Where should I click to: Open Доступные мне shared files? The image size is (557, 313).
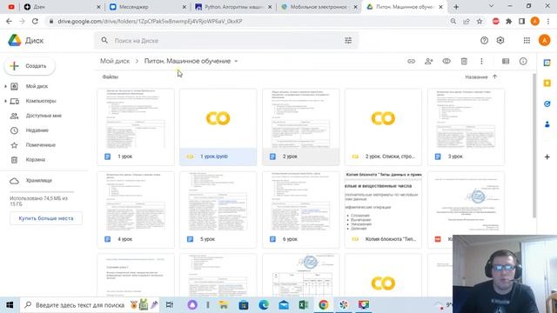(44, 116)
